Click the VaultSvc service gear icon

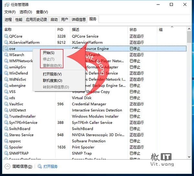point(6,104)
